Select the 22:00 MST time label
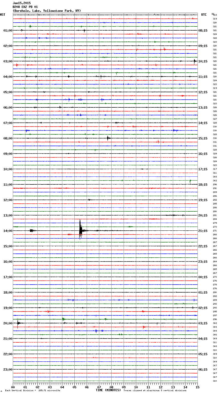218x394 pixels. click(8, 354)
